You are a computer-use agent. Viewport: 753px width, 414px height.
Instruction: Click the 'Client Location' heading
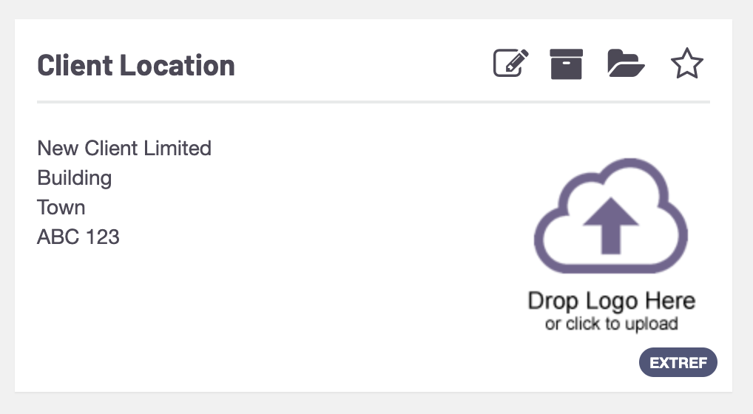pyautogui.click(x=136, y=65)
